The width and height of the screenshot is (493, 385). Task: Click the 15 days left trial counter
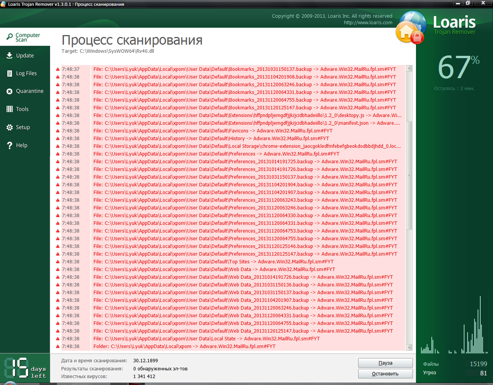(x=25, y=368)
